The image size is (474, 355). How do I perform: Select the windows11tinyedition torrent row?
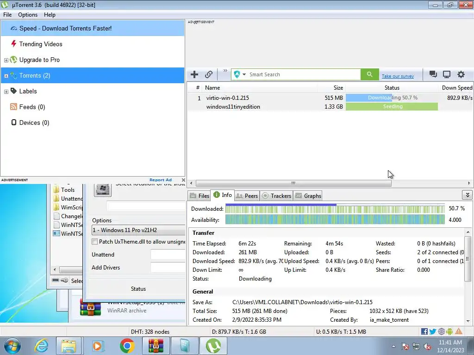tap(330, 107)
